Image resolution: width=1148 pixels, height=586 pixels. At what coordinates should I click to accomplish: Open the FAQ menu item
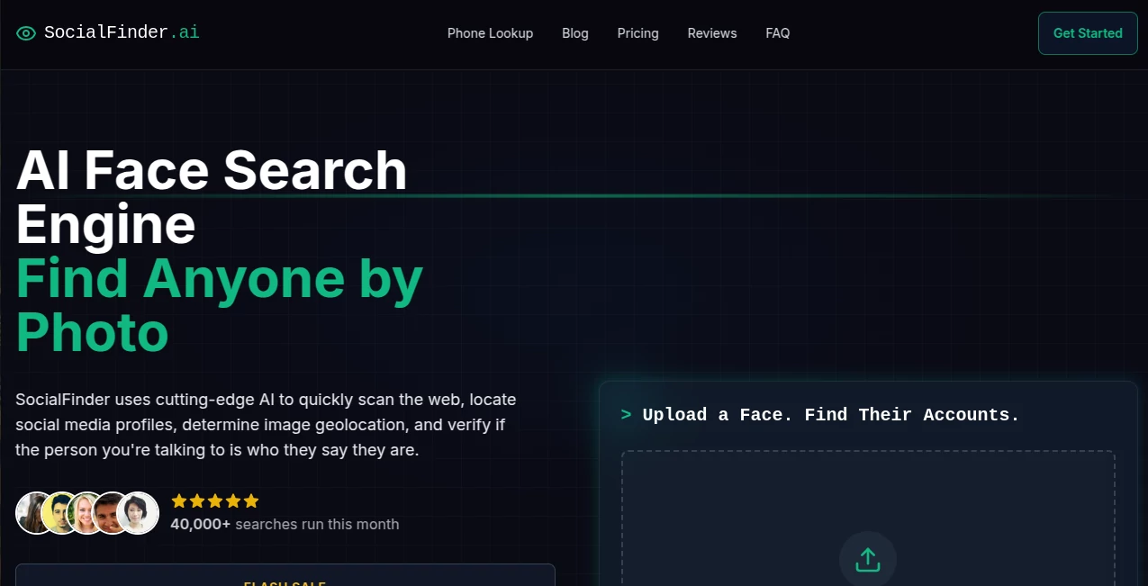click(x=778, y=33)
